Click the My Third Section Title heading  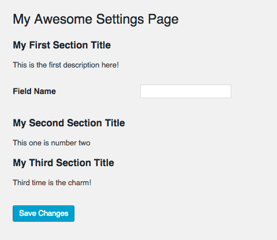tap(63, 163)
